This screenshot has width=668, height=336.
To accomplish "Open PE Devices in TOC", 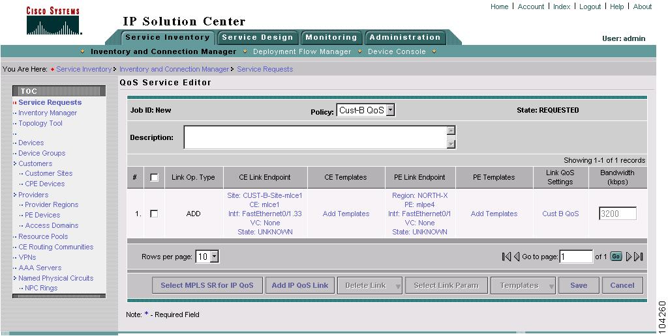I will coord(42,216).
